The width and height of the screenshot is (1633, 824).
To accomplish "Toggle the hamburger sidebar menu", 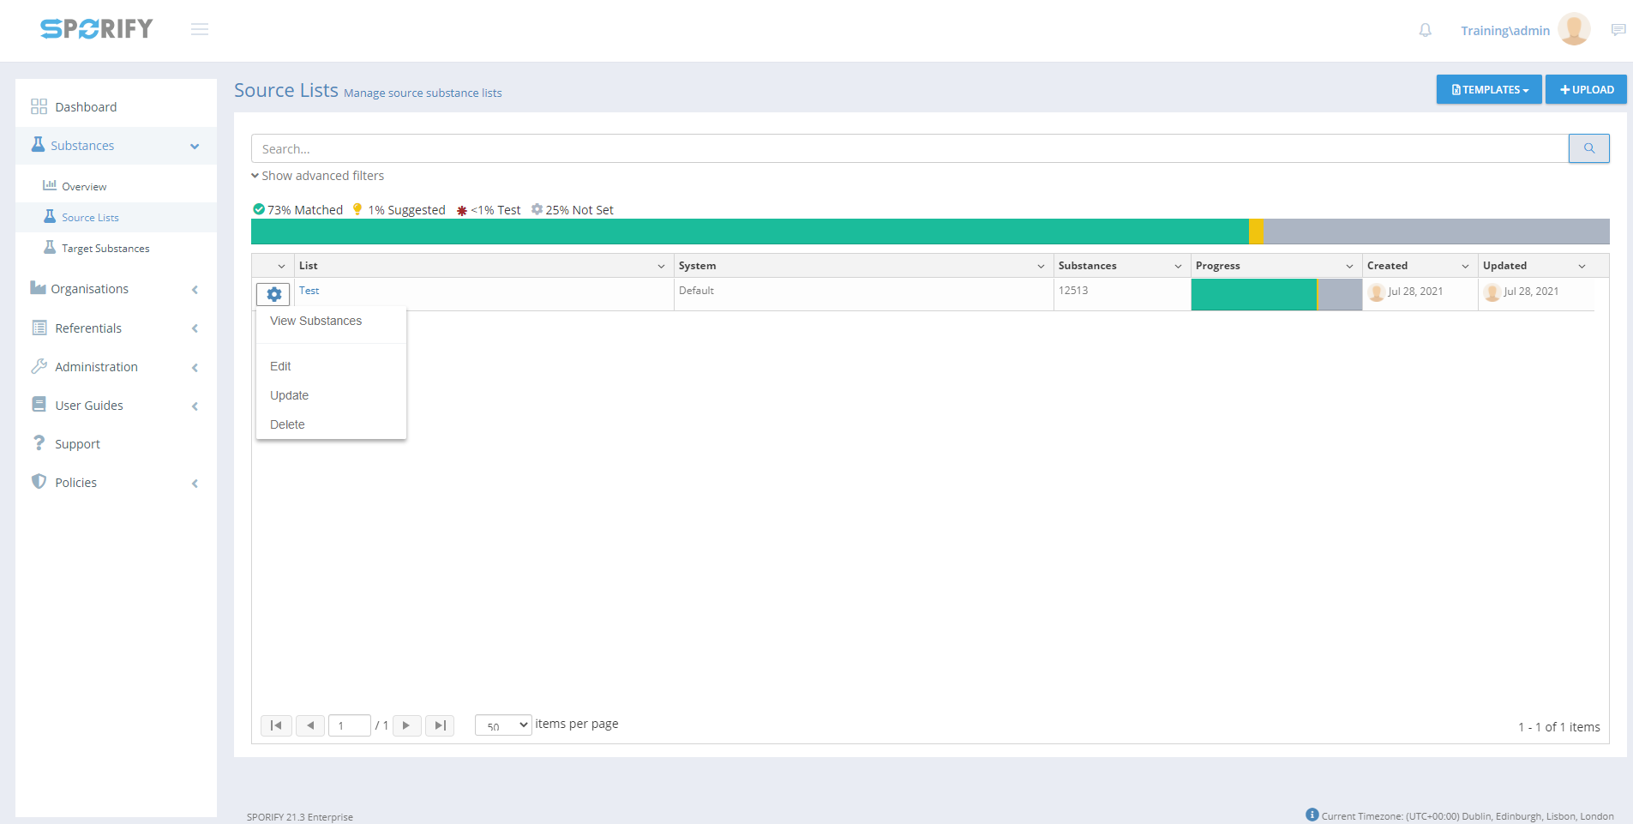I will [x=200, y=30].
